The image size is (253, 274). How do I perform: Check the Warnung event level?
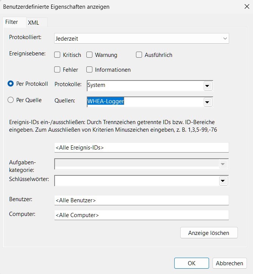point(89,55)
